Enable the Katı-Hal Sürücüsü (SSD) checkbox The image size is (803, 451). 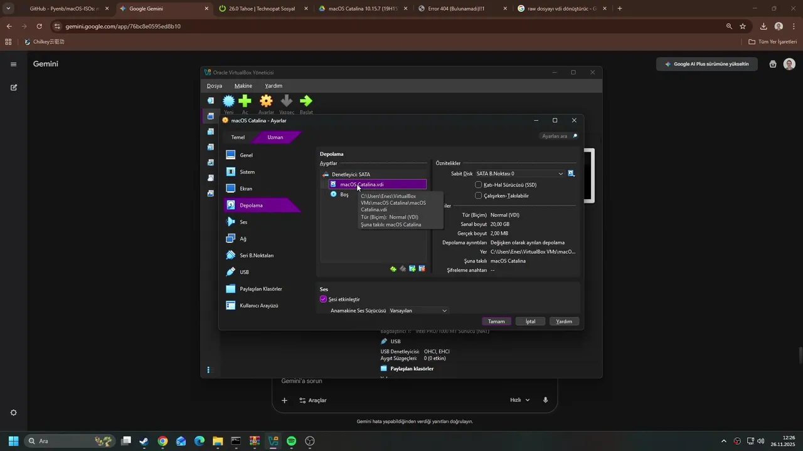(x=479, y=185)
